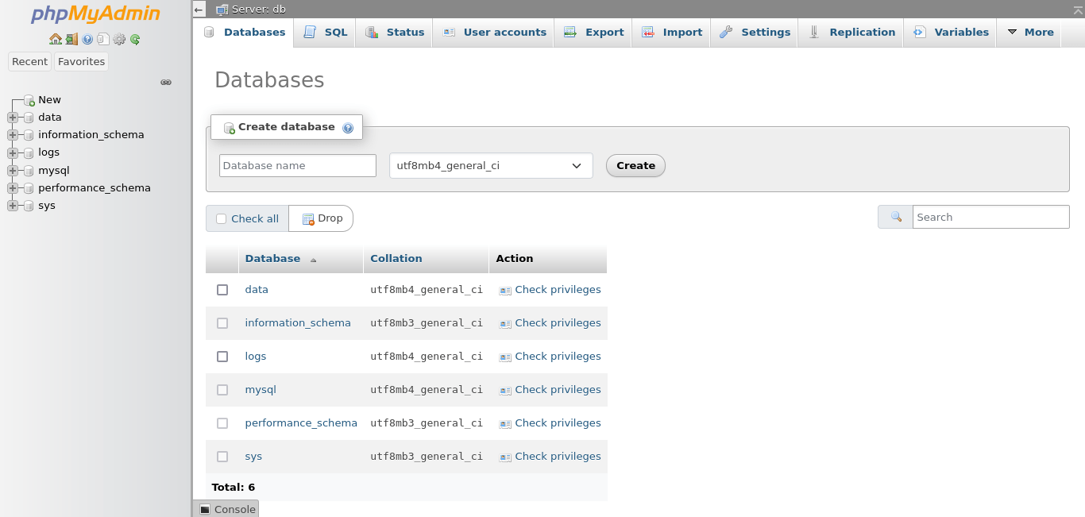The image size is (1085, 517).
Task: Collapse navigation panel with left arrow icon
Action: [x=199, y=10]
